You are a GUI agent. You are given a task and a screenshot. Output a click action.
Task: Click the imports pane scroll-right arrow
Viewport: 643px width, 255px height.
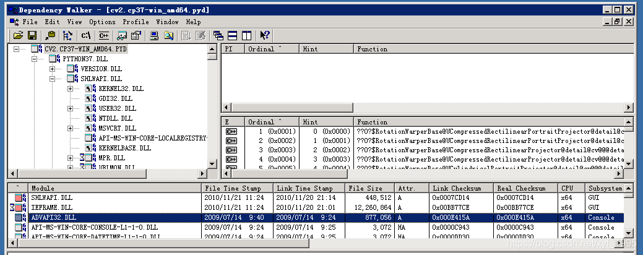click(629, 108)
